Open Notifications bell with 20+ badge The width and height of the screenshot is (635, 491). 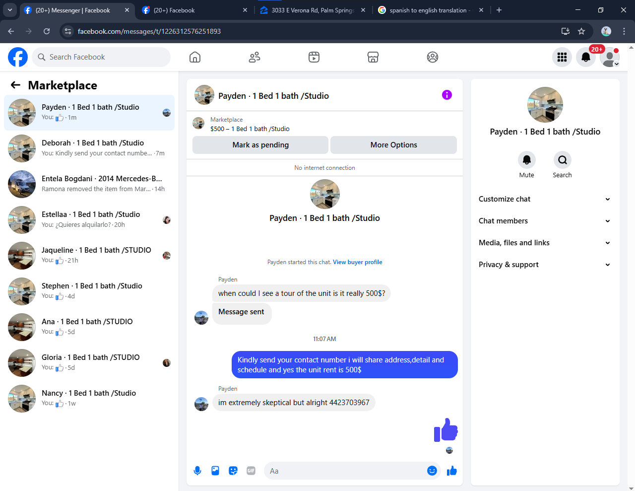586,57
